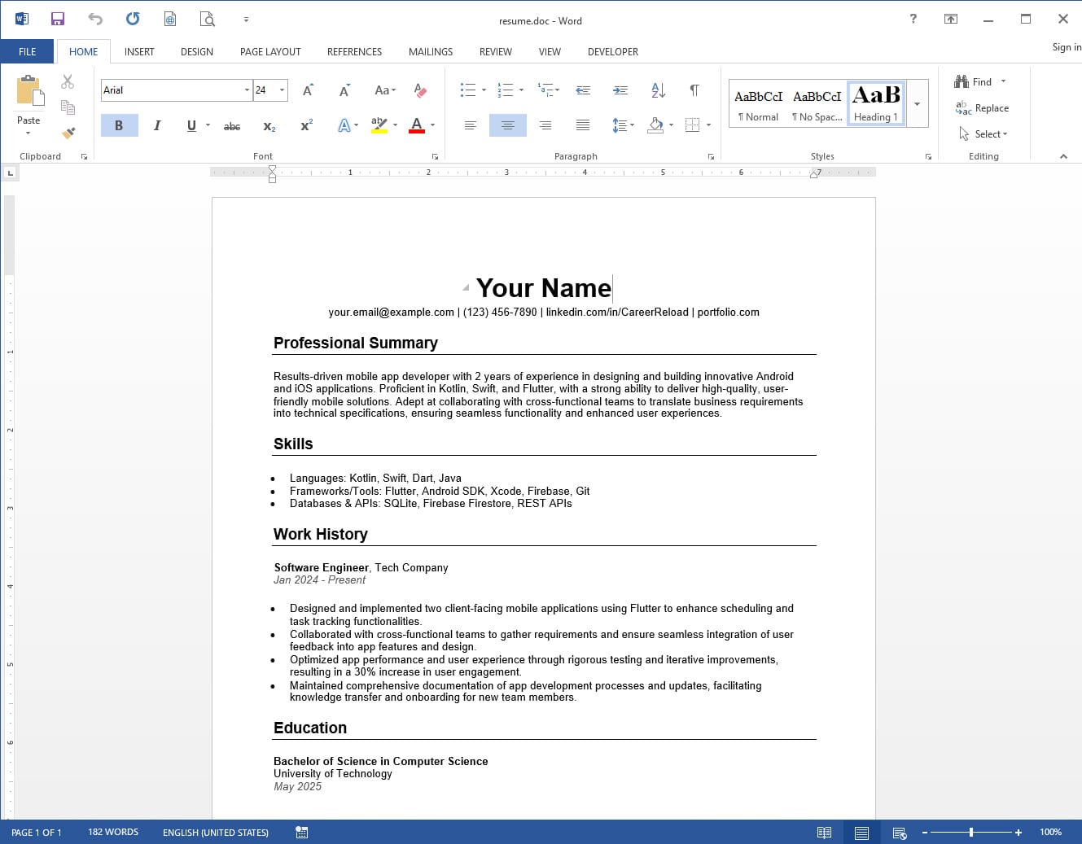Switch to Read Mode in the status bar
Viewport: 1082px width, 844px height.
[x=824, y=832]
